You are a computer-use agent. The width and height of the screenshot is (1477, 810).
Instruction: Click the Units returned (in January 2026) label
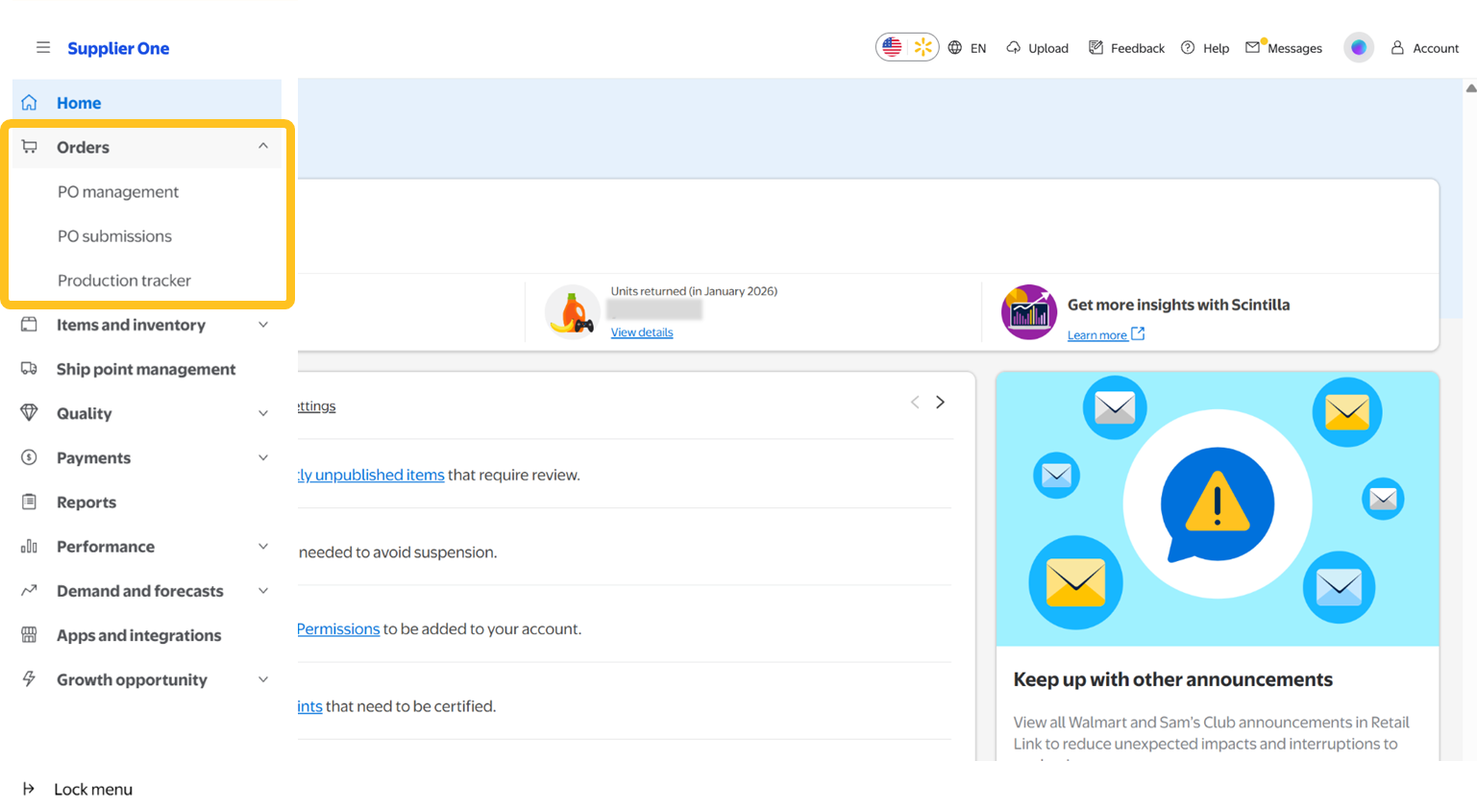694,291
